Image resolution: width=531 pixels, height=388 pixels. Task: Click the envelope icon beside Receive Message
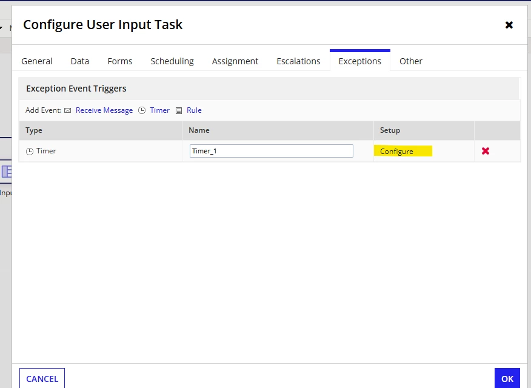point(68,110)
